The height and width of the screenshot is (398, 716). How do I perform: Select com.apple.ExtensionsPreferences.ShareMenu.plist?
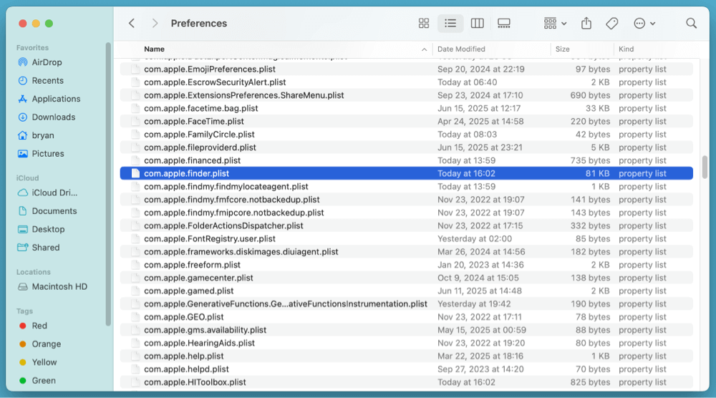pos(407,95)
